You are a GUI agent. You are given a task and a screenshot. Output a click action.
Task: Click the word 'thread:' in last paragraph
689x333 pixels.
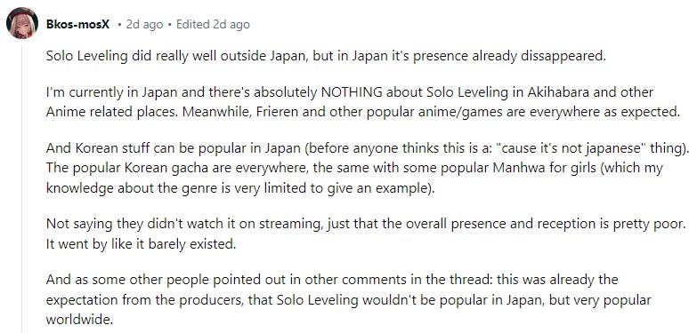[437, 280]
